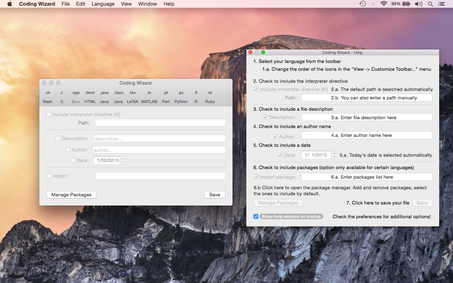453x283 pixels.
Task: Click the Wi-Fi status icon
Action: click(x=384, y=4)
